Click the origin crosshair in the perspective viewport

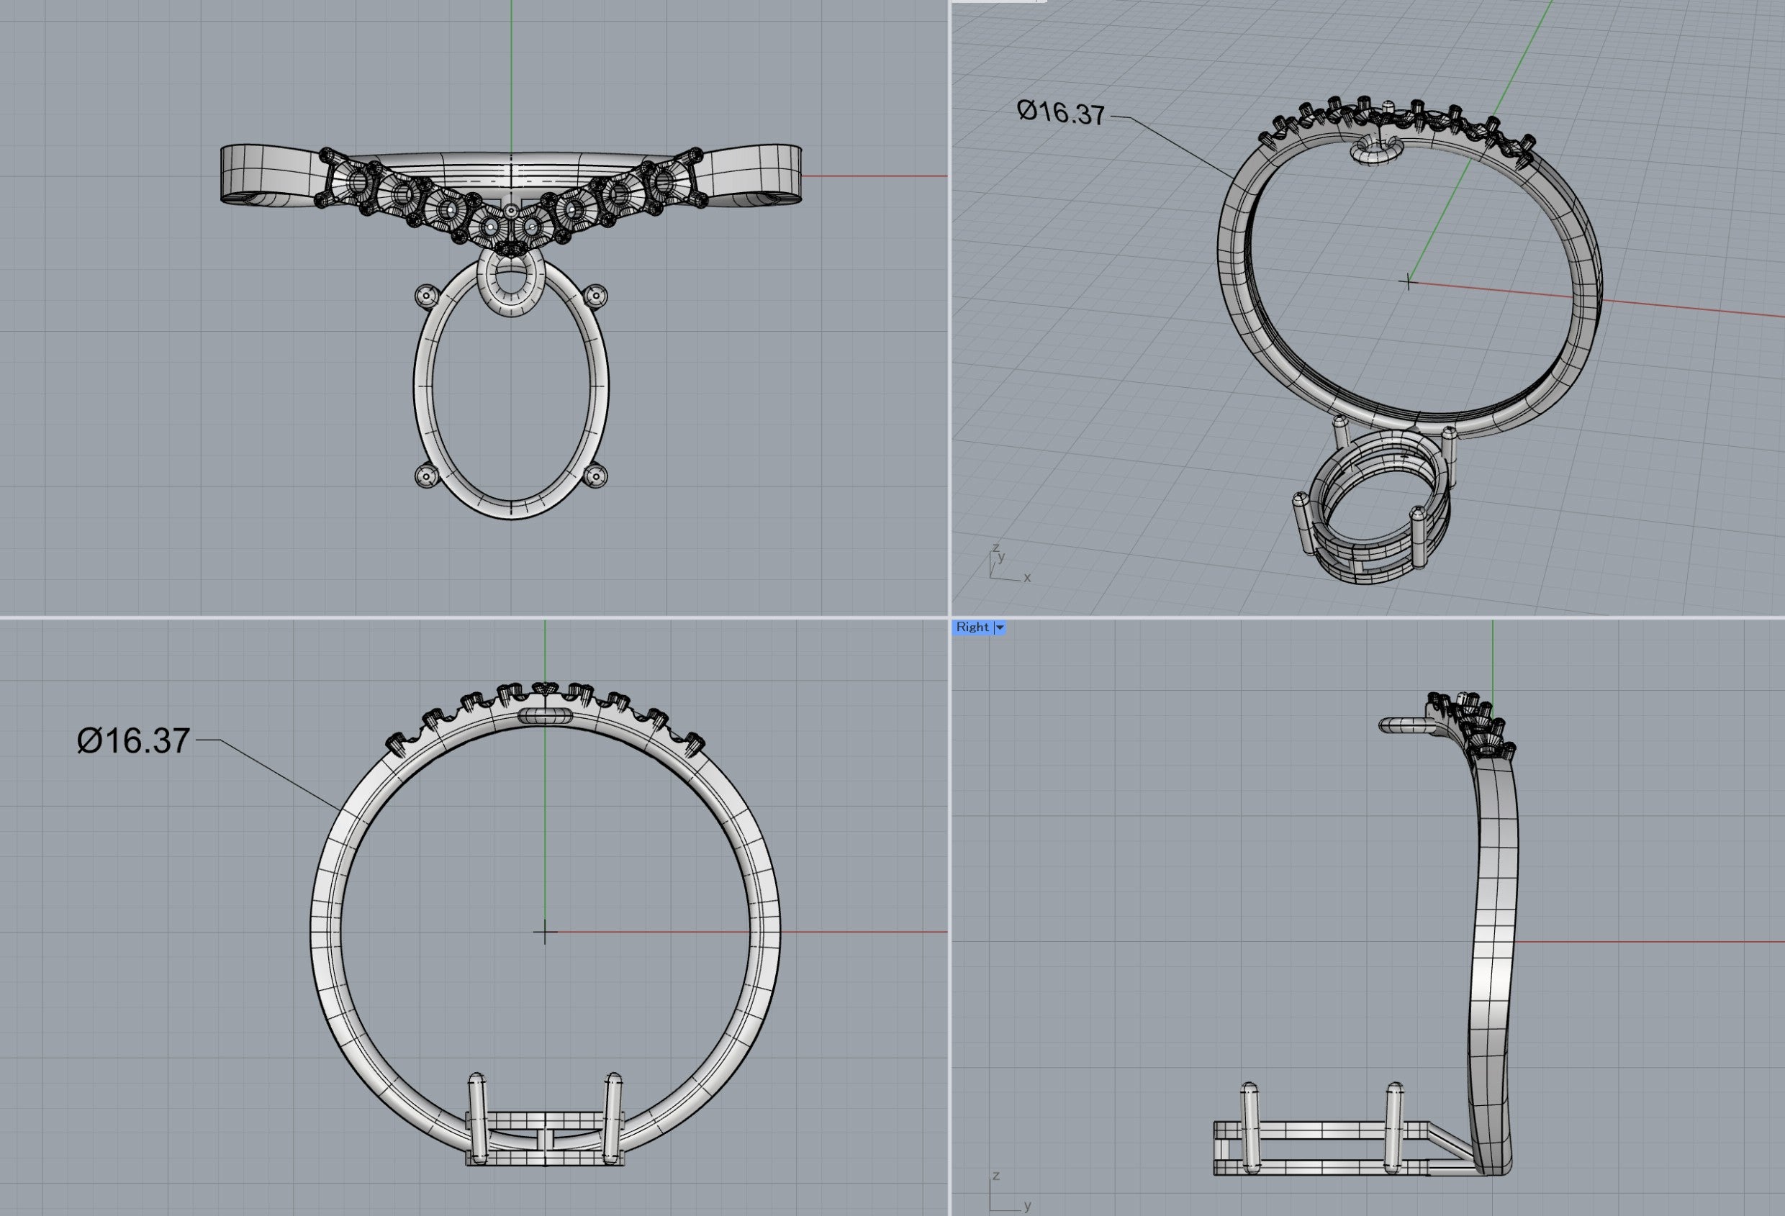coord(1408,282)
